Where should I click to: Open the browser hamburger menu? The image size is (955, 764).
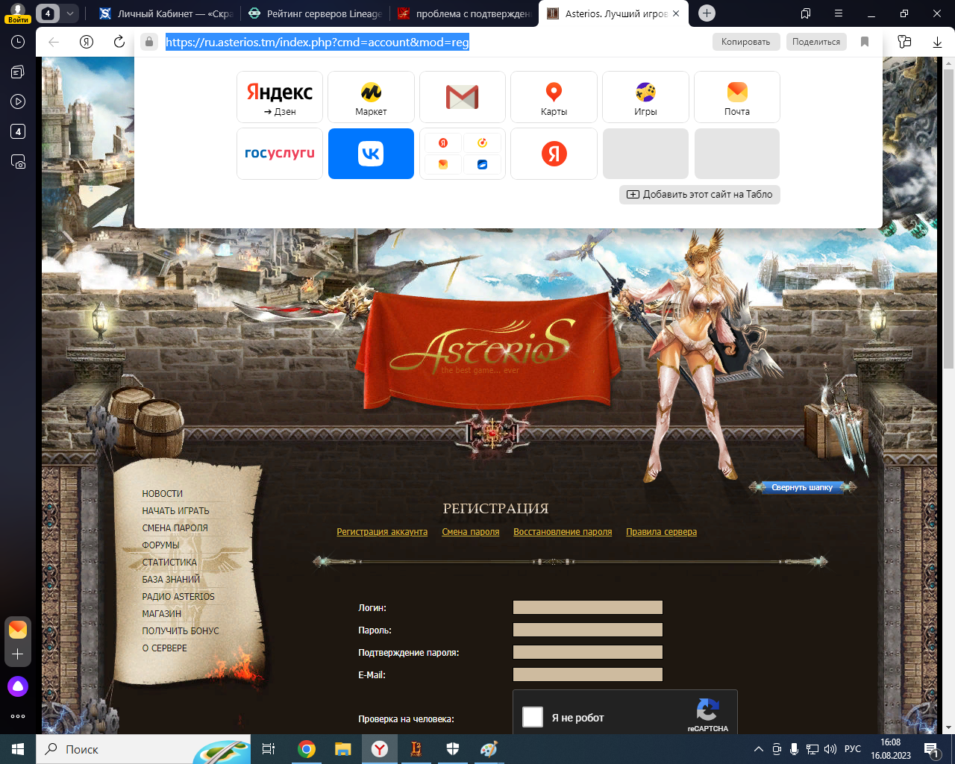click(x=839, y=13)
